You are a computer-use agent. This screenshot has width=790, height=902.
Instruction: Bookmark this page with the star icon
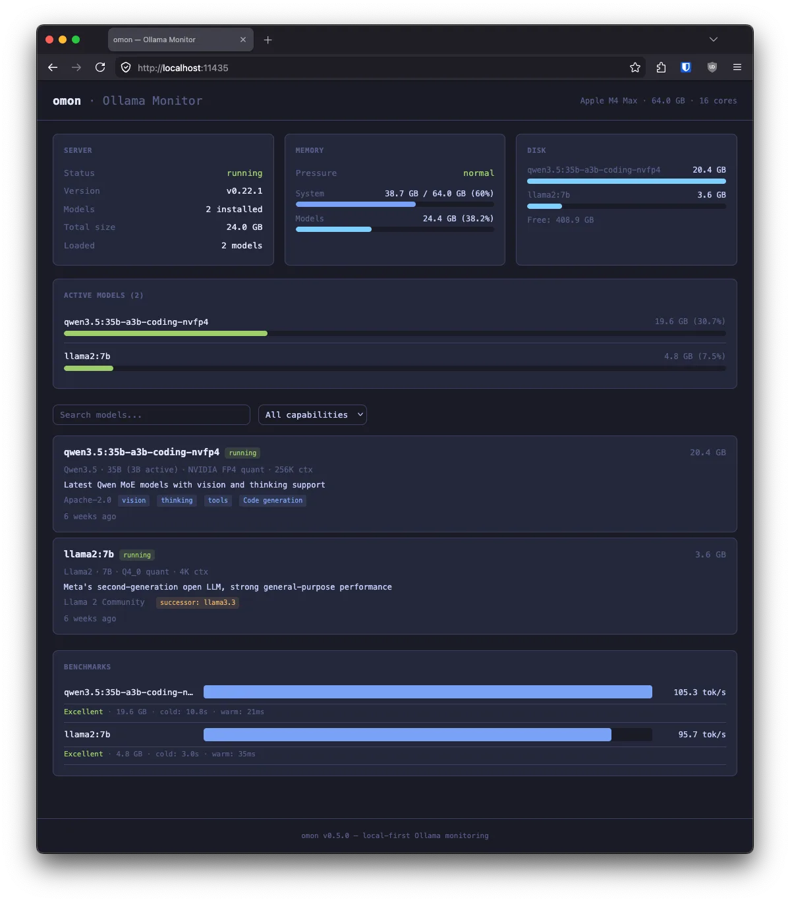coord(635,67)
